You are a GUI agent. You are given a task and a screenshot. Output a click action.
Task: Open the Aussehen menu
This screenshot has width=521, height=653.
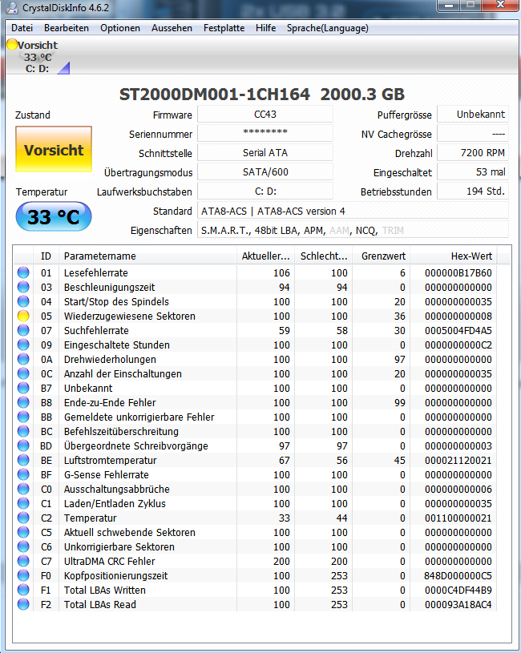coord(172,28)
